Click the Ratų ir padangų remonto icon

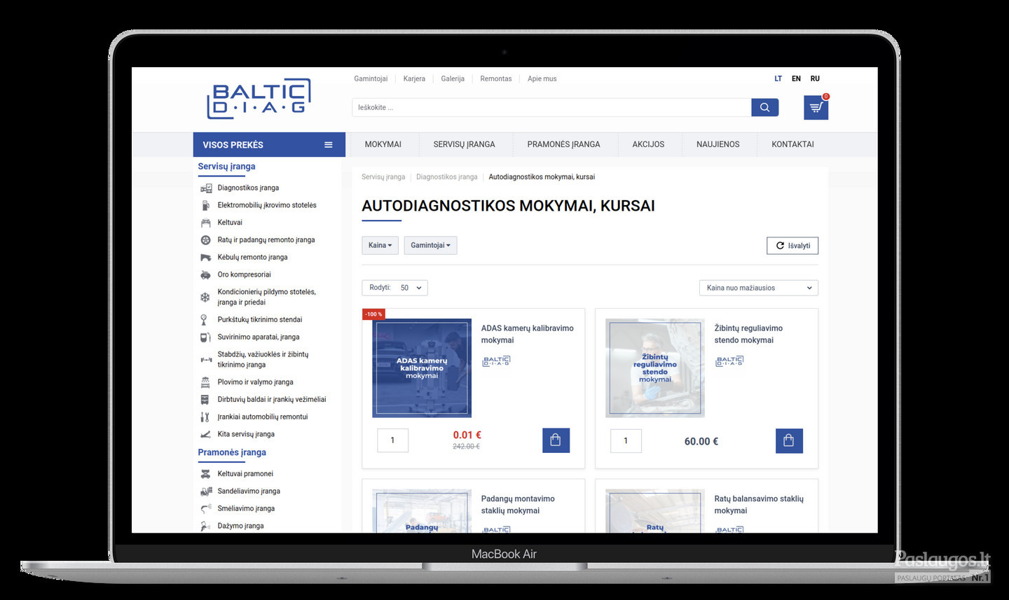click(x=205, y=240)
